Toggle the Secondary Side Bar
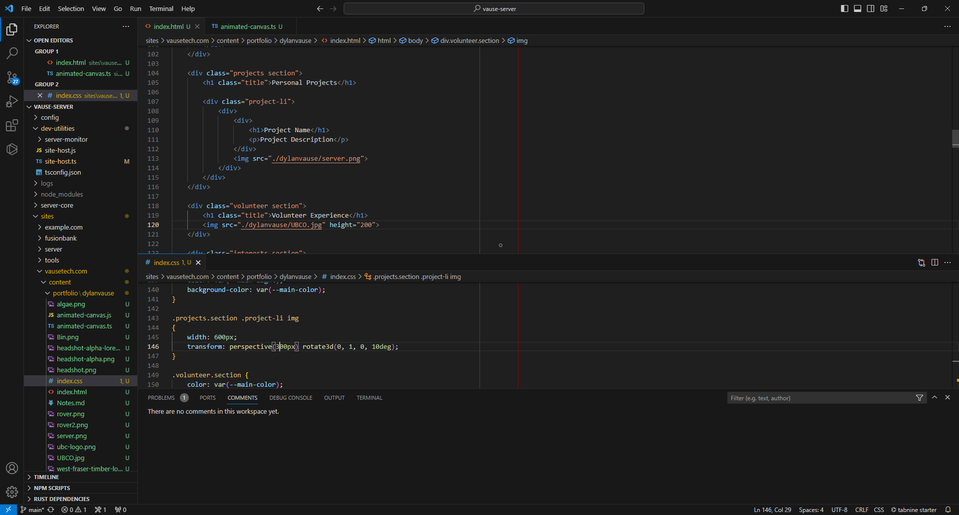Screen dimensions: 959x515 click(x=871, y=8)
